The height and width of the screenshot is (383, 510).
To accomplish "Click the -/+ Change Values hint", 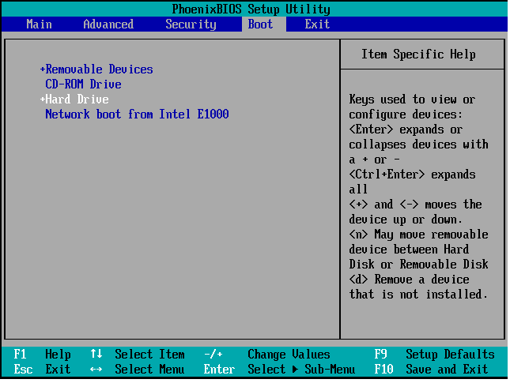I will point(266,354).
